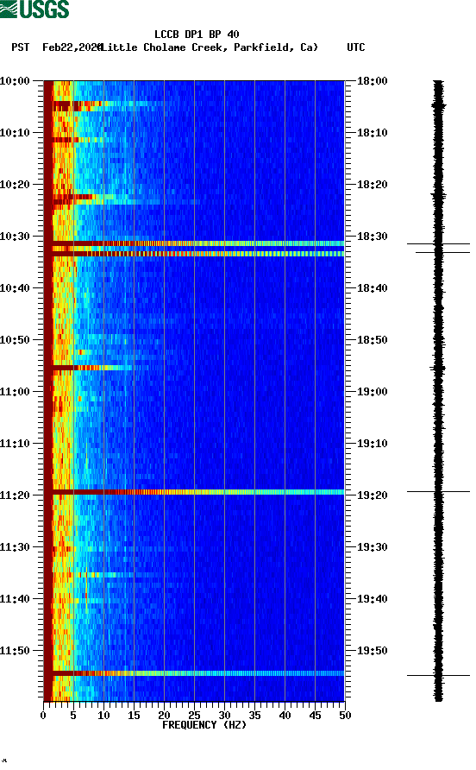
Task: Click the 11:40 PST time label
Action: point(16,599)
